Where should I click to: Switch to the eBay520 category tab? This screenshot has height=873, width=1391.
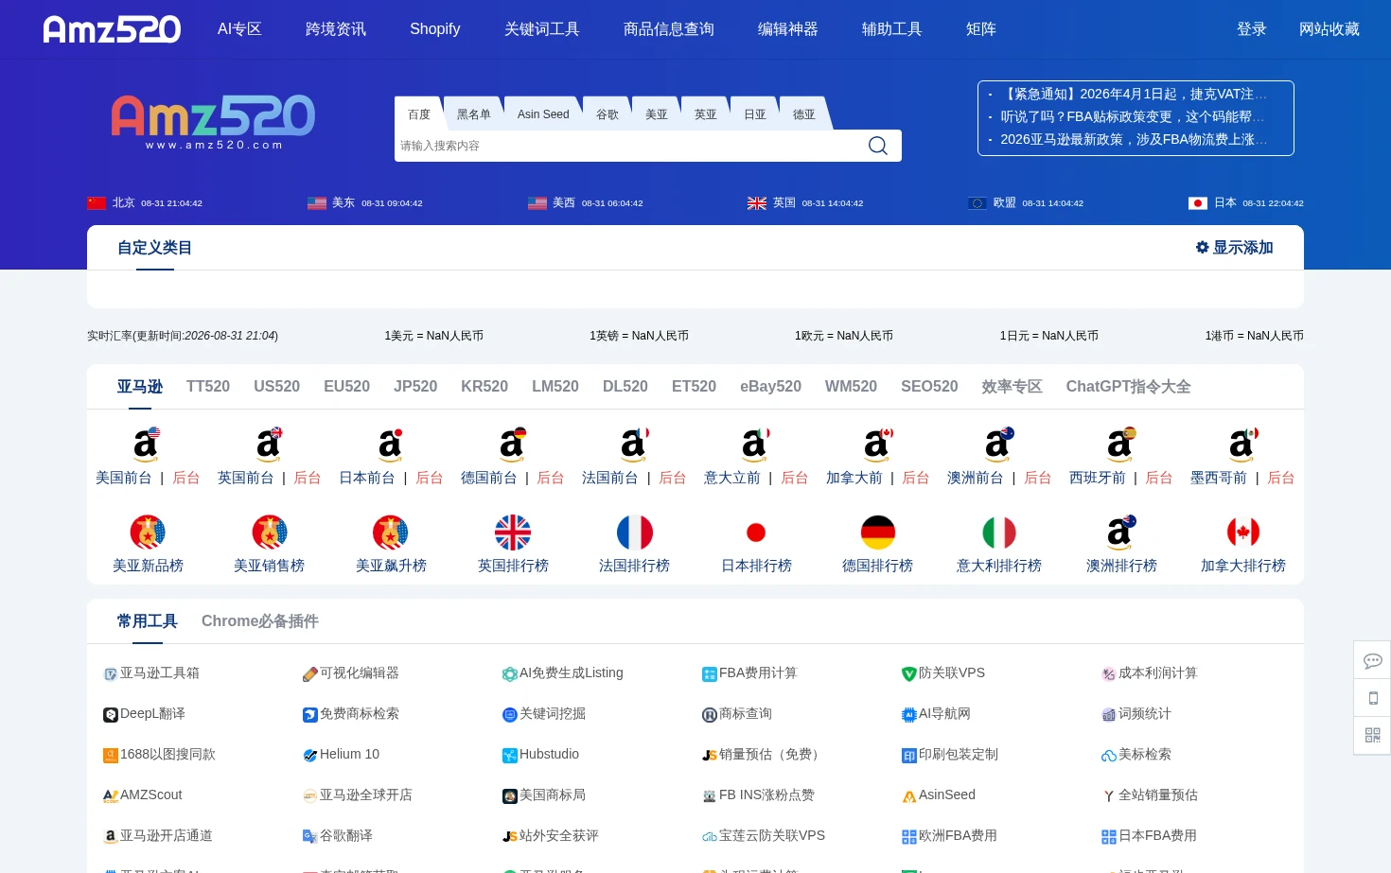[770, 387]
